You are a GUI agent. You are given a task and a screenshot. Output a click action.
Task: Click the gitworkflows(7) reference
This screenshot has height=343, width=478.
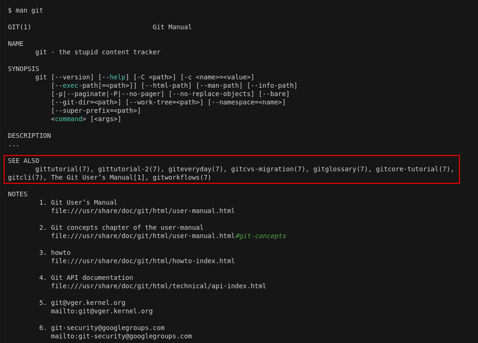click(182, 178)
